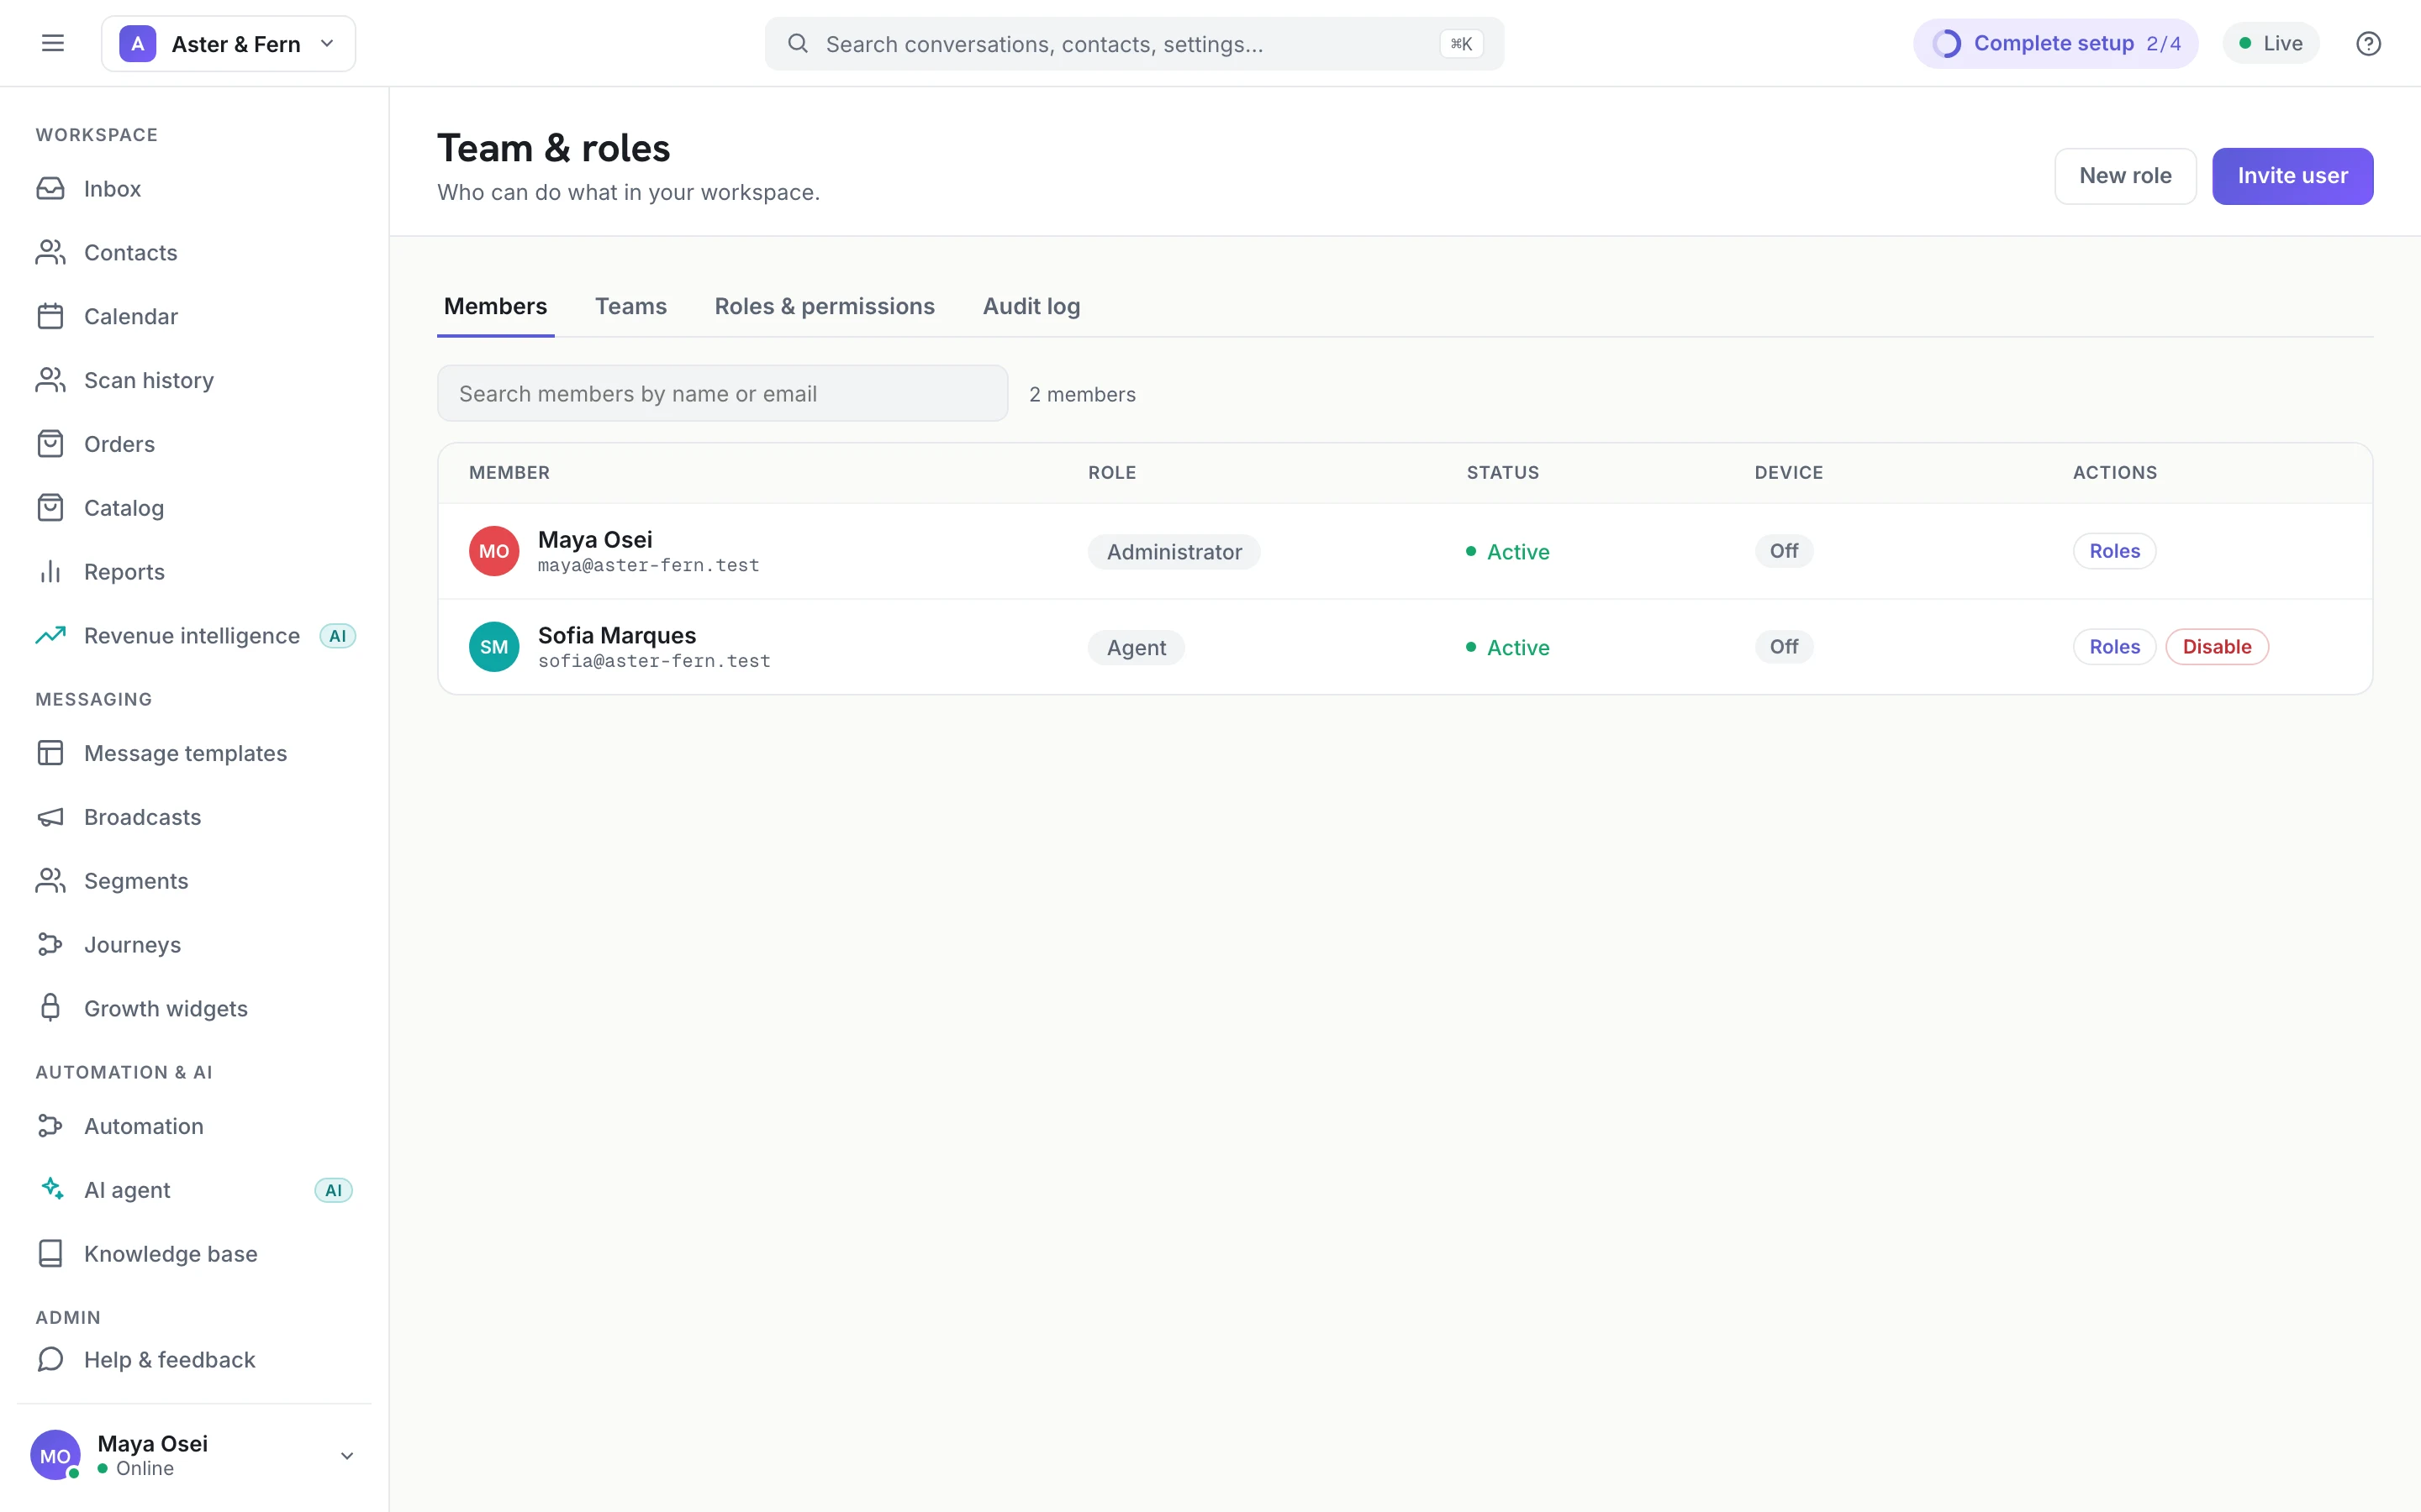Expand the Maya Osei profile menu chevron
The image size is (2421, 1512).
[x=347, y=1456]
